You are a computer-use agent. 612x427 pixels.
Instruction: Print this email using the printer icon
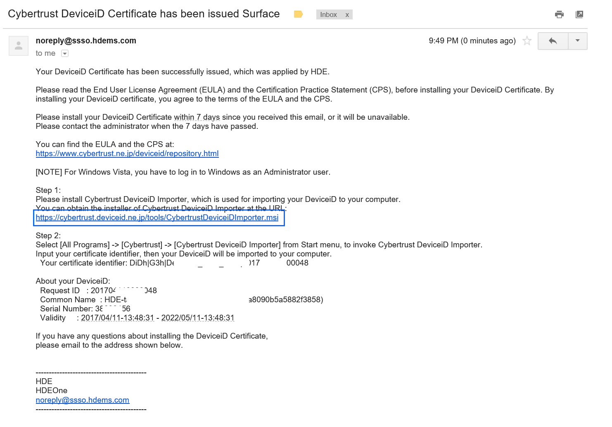(559, 14)
